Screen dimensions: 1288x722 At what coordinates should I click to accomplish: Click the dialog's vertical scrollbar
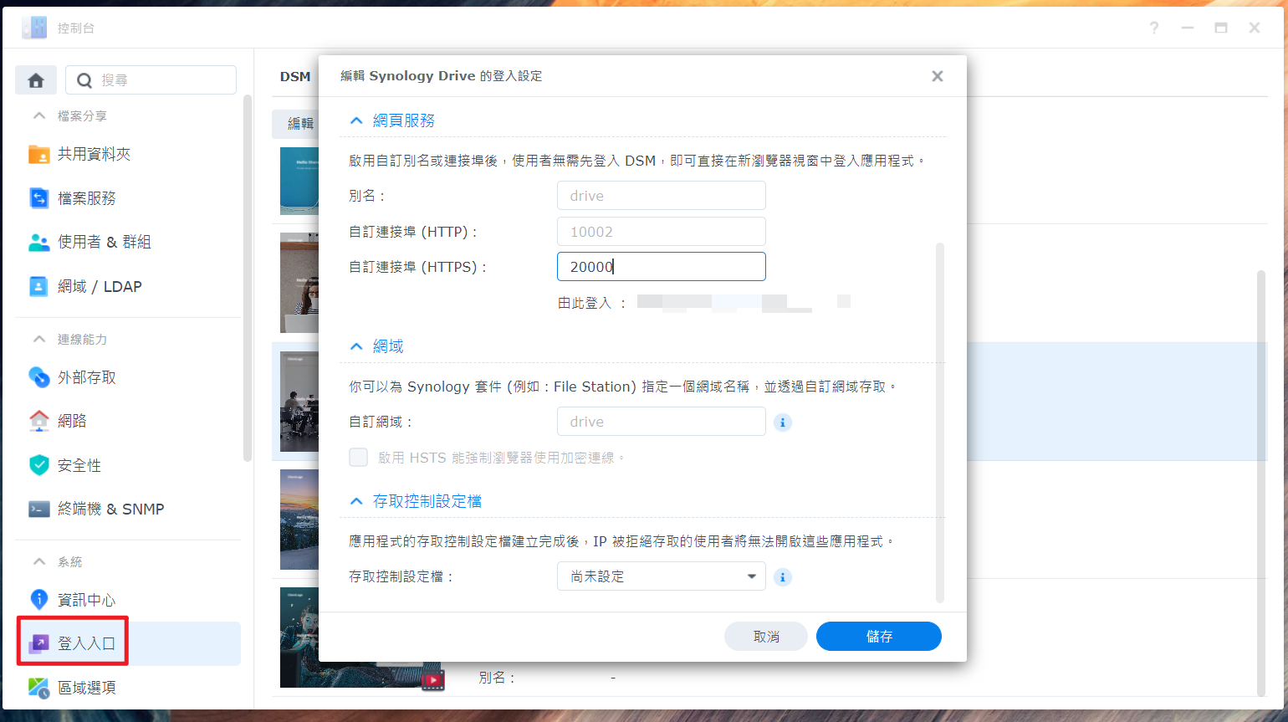(x=940, y=422)
